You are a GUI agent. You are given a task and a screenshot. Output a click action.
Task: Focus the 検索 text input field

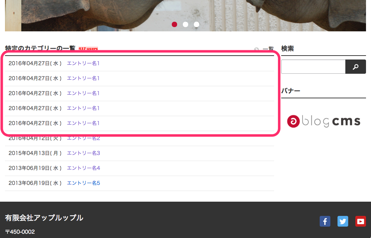point(313,67)
